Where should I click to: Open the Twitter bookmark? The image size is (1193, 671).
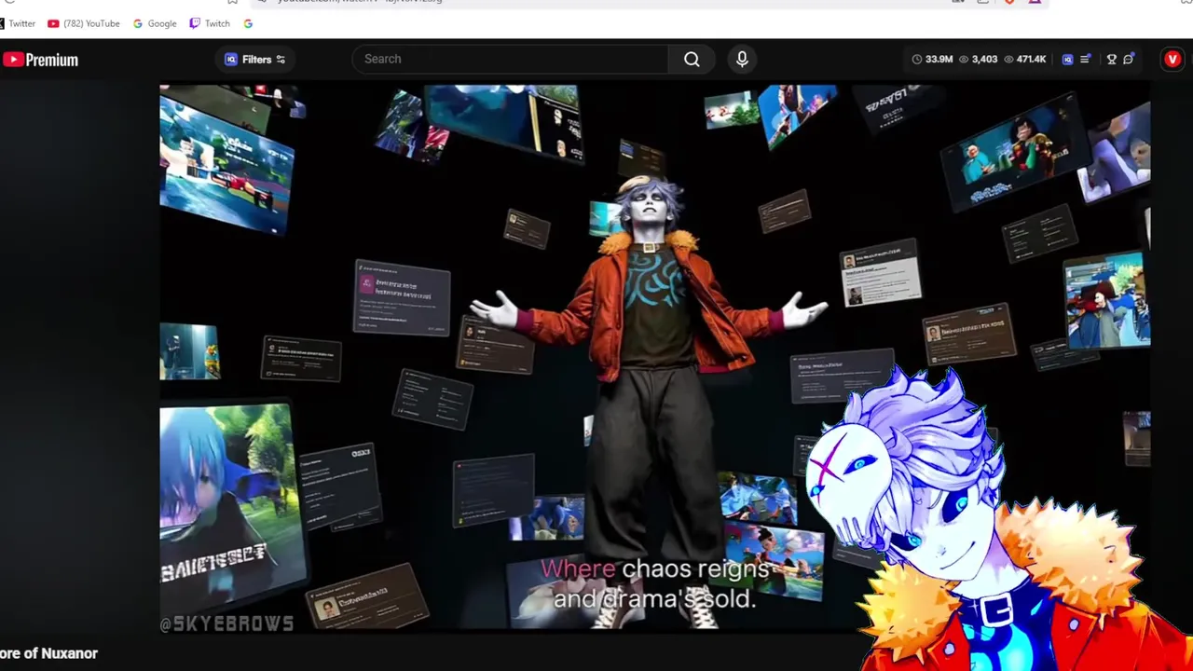click(18, 23)
